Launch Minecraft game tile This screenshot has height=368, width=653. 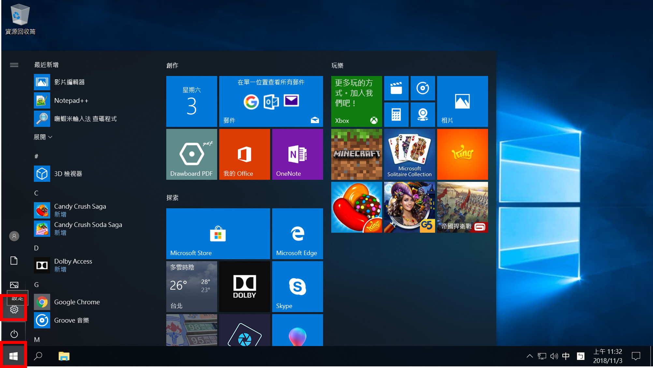pyautogui.click(x=356, y=154)
